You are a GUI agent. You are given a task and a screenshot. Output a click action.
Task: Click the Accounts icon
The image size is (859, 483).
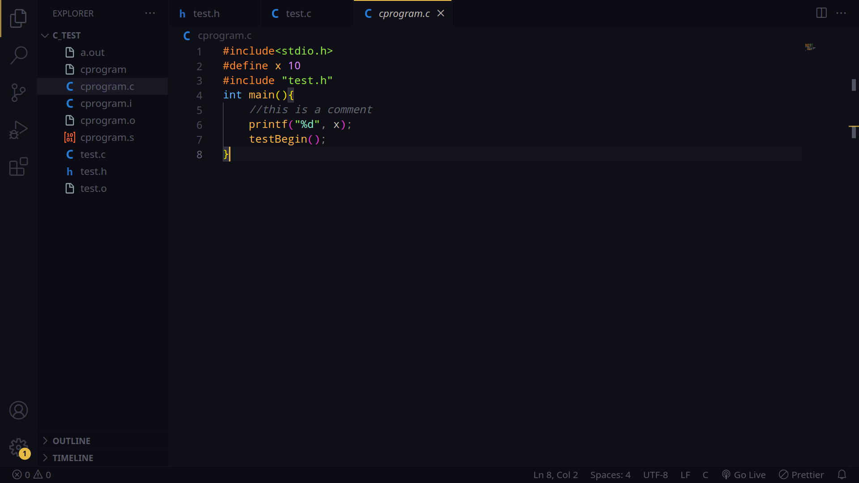pyautogui.click(x=18, y=410)
